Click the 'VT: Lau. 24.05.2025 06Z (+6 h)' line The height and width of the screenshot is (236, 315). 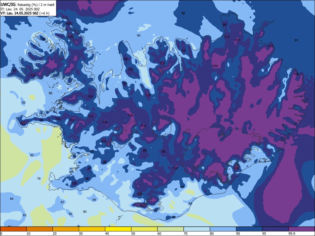point(25,13)
